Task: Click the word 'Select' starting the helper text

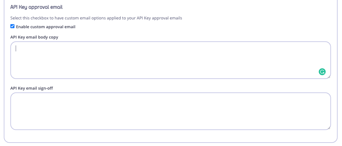Action: (16, 18)
